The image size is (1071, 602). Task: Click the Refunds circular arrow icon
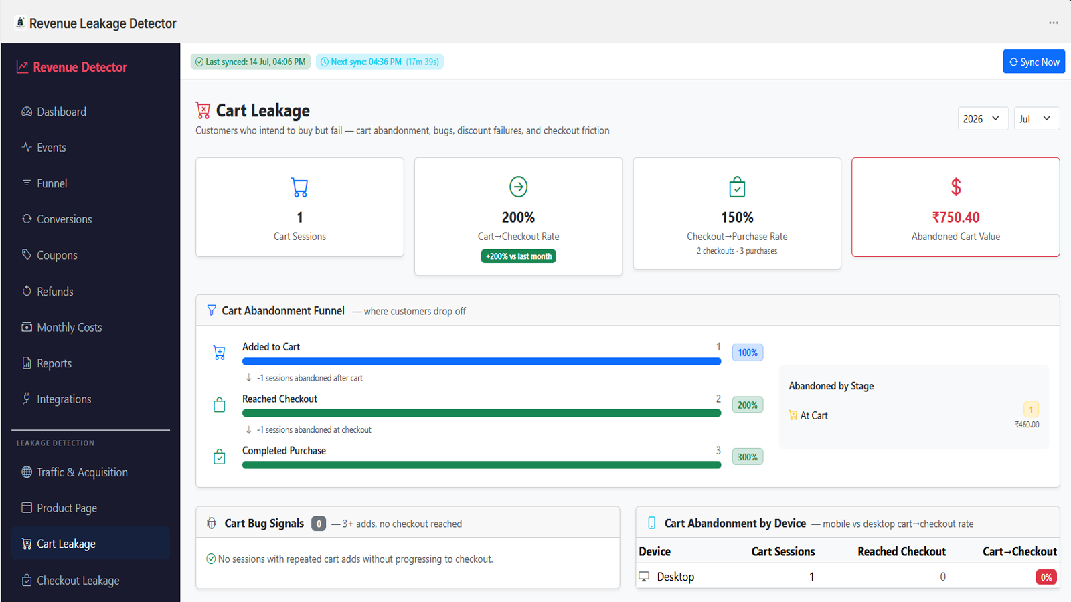27,291
